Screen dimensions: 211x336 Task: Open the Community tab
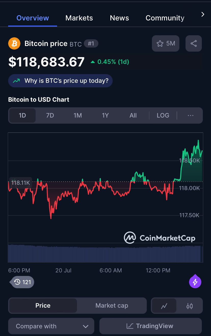pos(165,18)
